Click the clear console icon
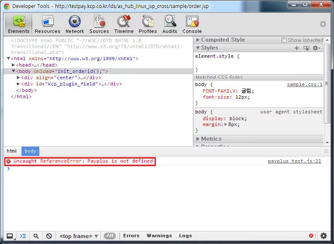334x244 pixels. tap(49, 236)
